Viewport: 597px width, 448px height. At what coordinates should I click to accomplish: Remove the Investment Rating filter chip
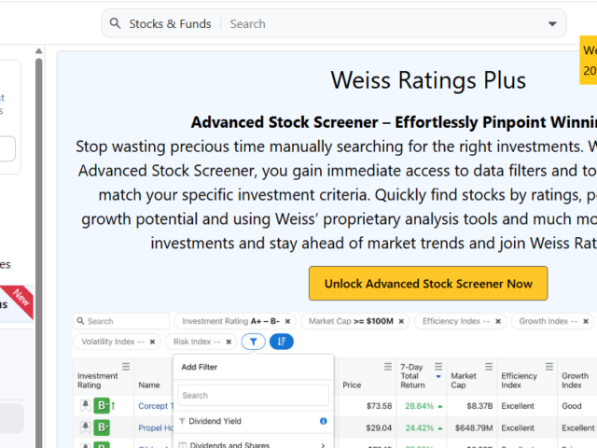click(x=288, y=321)
